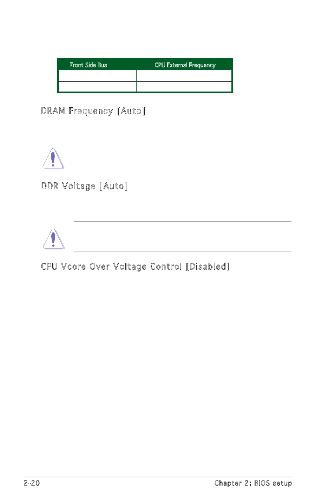Click the page number 2-20 in footer
Image resolution: width=335 pixels, height=504 pixels.
32,483
